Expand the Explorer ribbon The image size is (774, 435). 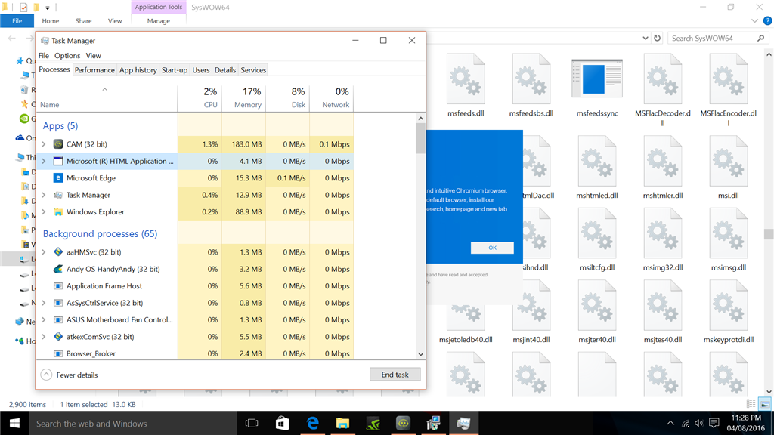[754, 20]
